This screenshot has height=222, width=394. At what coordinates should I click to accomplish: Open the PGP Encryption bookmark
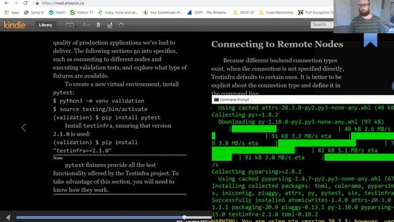316,12
